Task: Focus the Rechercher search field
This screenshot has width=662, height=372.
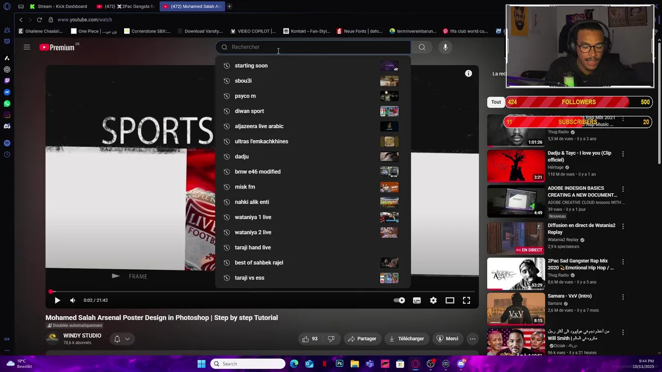Action: [x=313, y=47]
